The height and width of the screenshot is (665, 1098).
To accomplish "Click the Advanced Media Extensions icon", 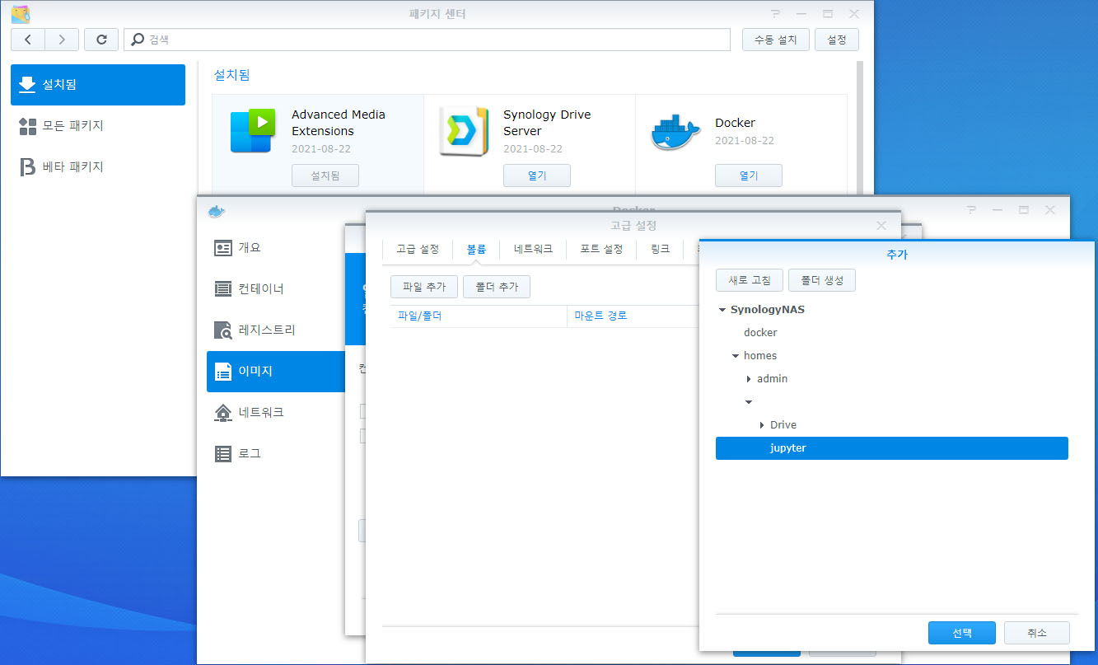I will point(251,131).
